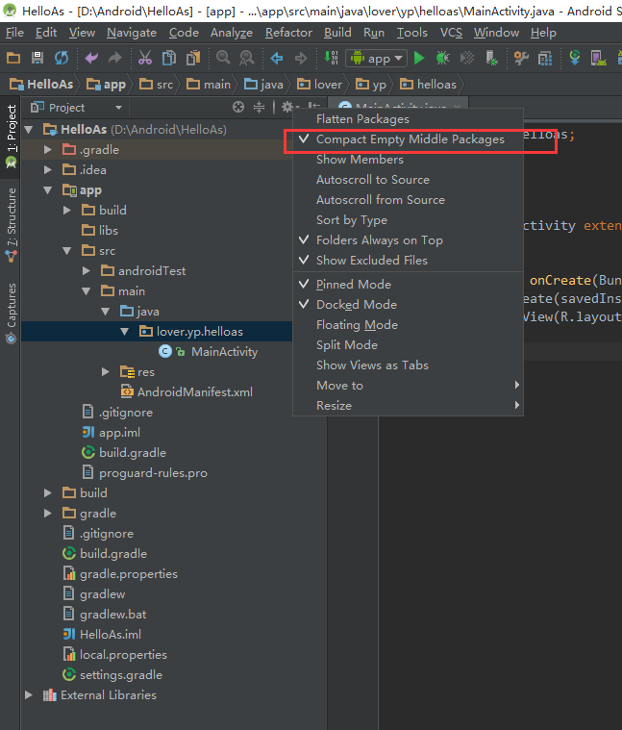Expand the .gradle folder node
The width and height of the screenshot is (622, 730).
point(47,149)
